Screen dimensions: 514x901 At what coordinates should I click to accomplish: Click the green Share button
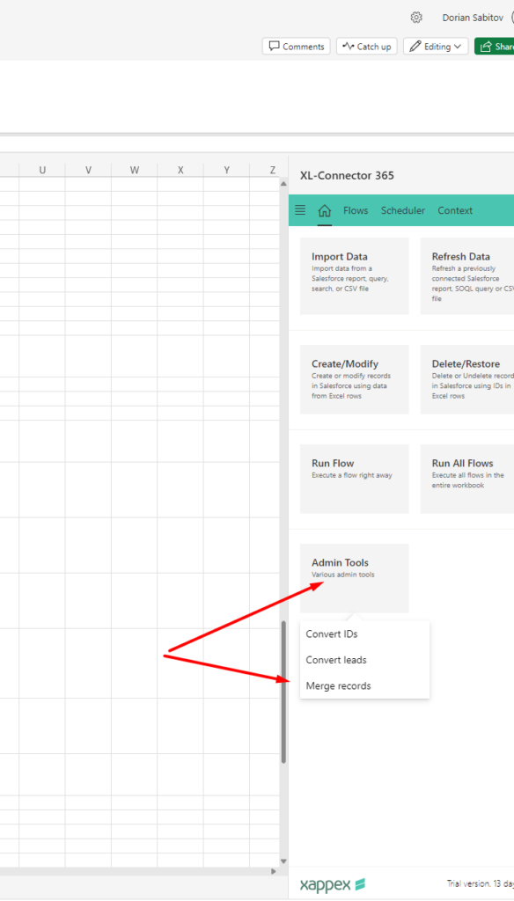[x=495, y=47]
